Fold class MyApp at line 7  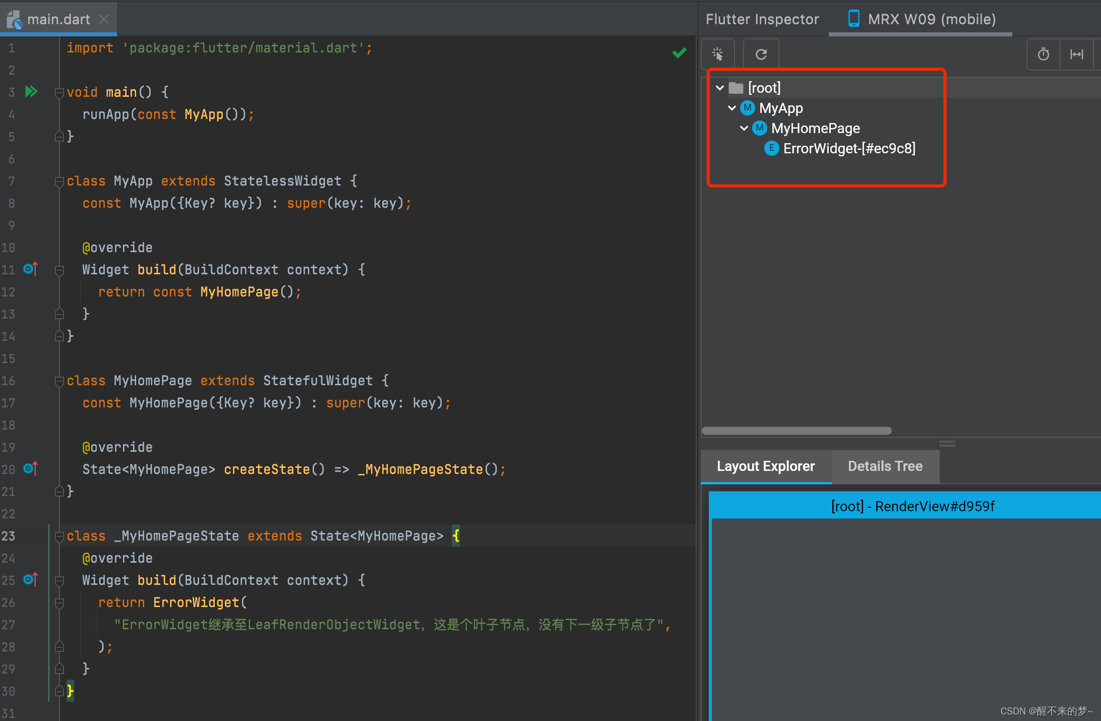[59, 181]
